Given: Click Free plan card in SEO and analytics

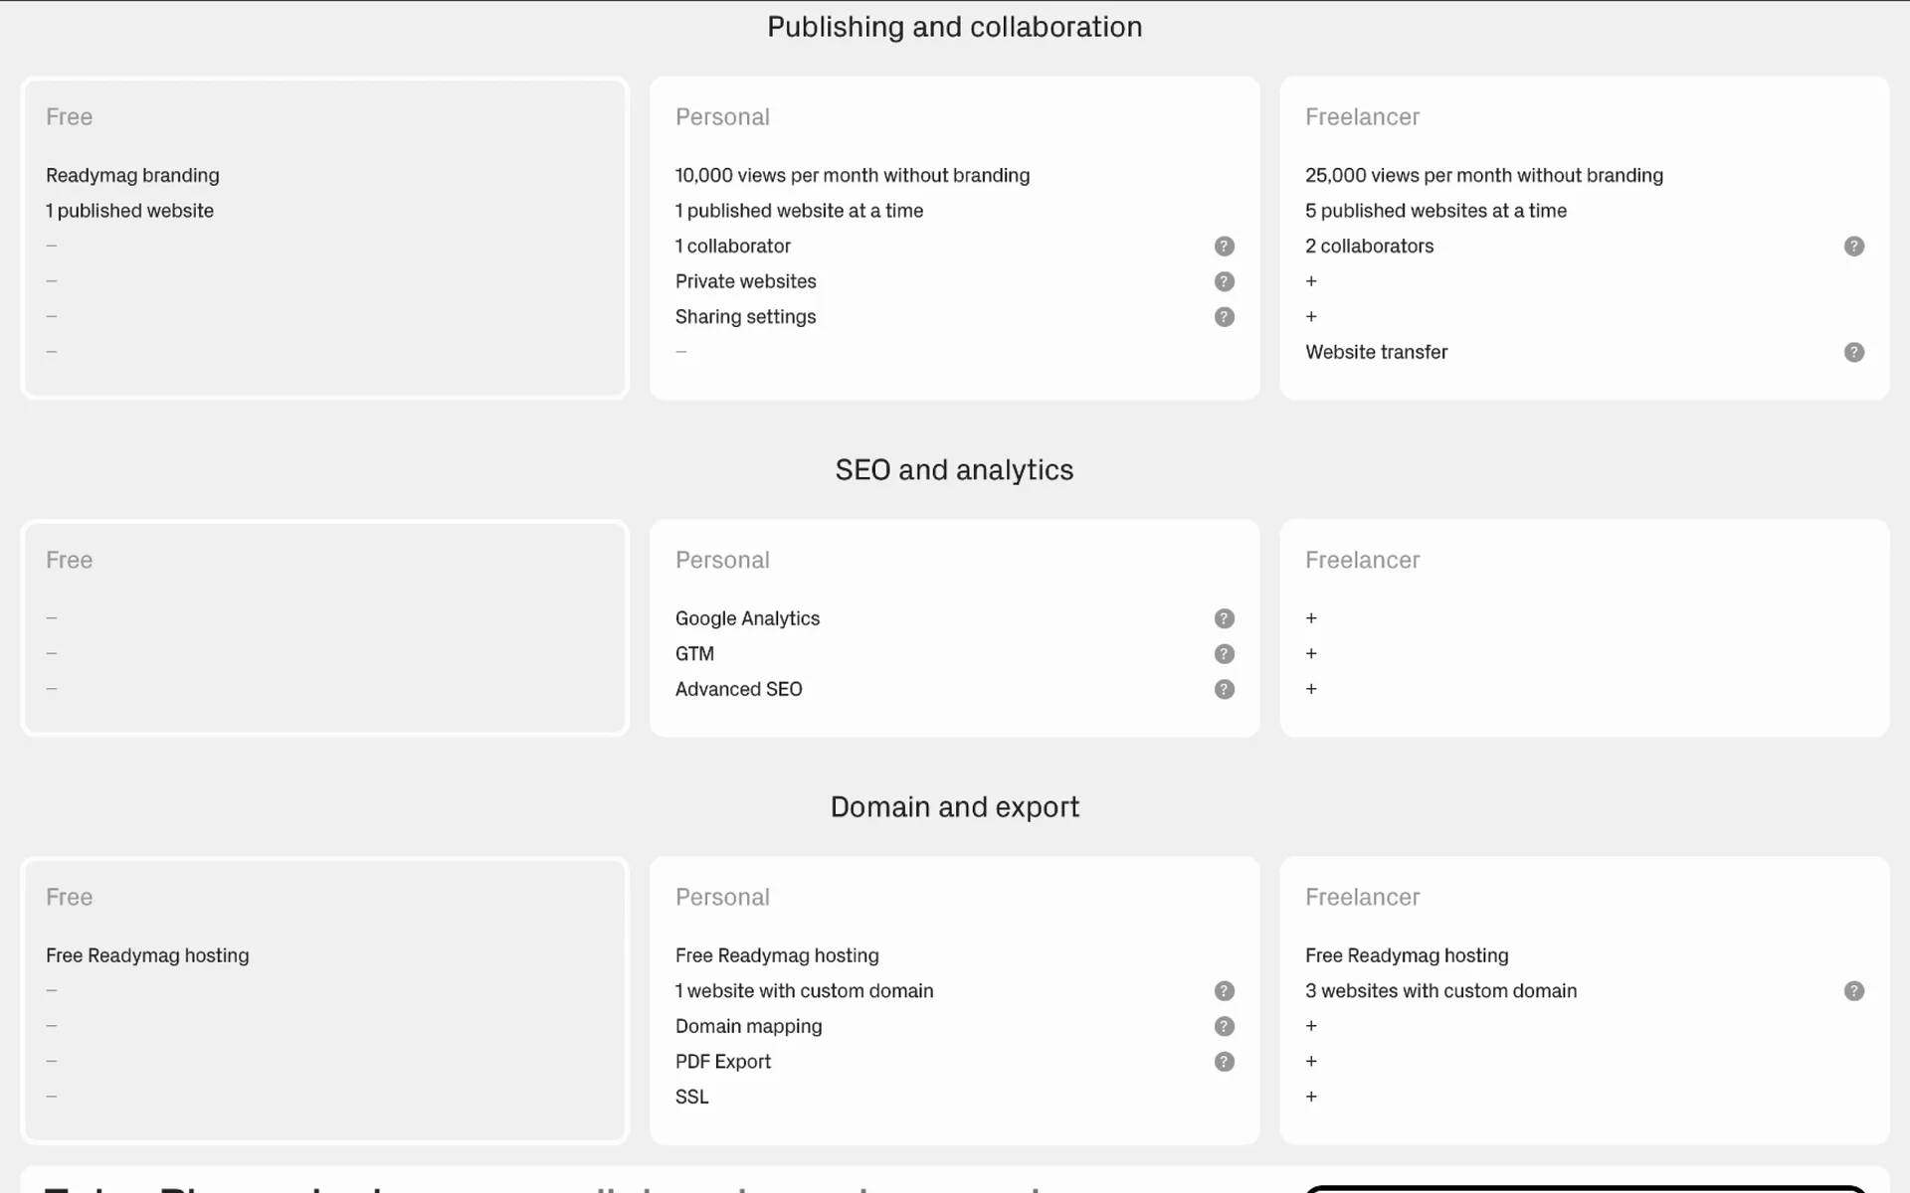Looking at the screenshot, I should 324,628.
